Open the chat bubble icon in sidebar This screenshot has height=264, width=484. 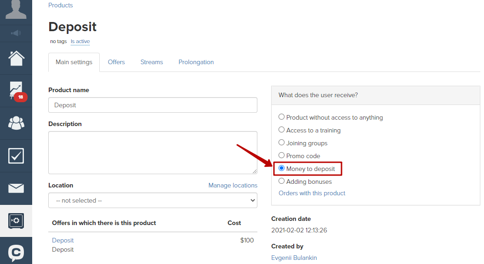[x=16, y=253]
